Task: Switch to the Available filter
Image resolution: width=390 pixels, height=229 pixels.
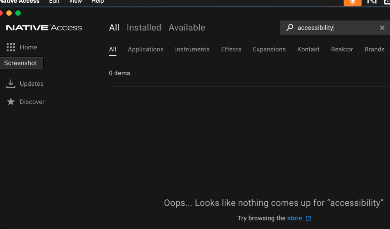Action: 187,28
